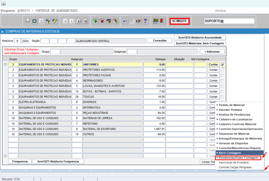Screen dimensions: 269x181
Task: Click Contar for the TOUCAS row
Action: [x=213, y=97]
